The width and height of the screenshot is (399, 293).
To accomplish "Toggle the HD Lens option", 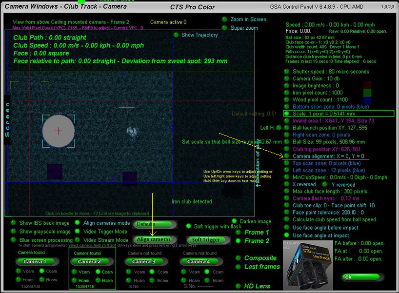I will tap(238, 286).
